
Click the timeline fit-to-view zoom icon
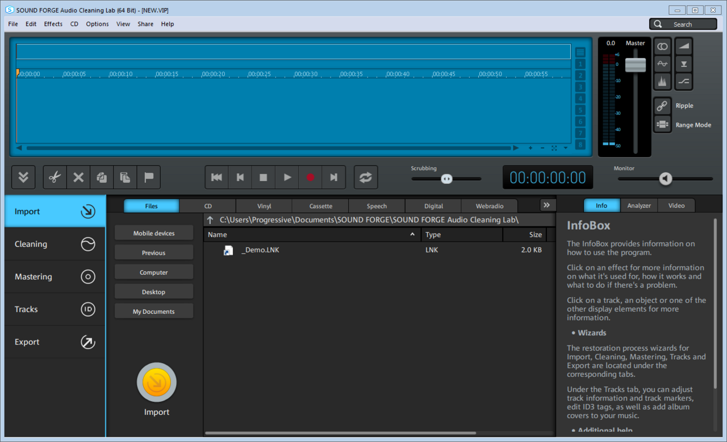pyautogui.click(x=554, y=148)
